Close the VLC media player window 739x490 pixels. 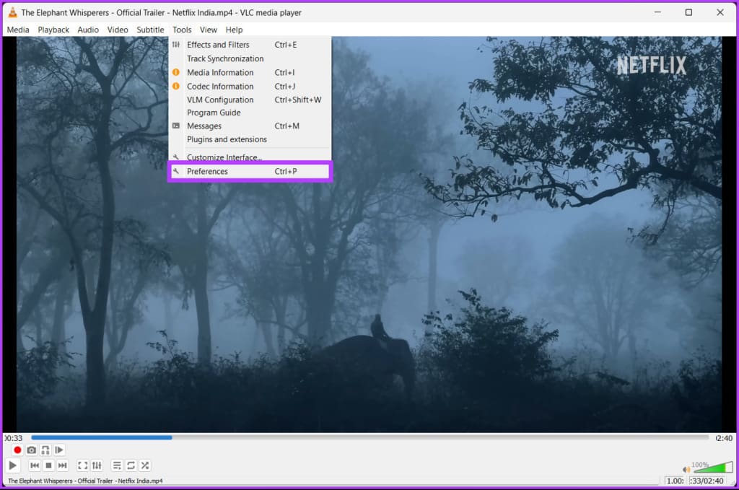pyautogui.click(x=720, y=12)
